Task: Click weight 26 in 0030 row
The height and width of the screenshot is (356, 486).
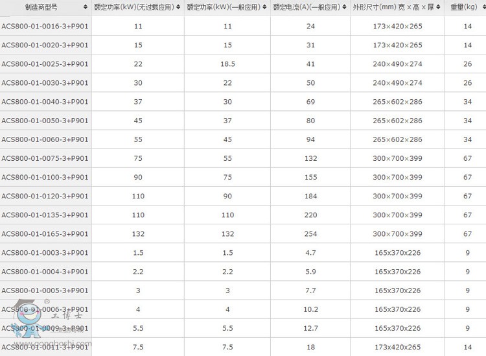Action: (468, 83)
